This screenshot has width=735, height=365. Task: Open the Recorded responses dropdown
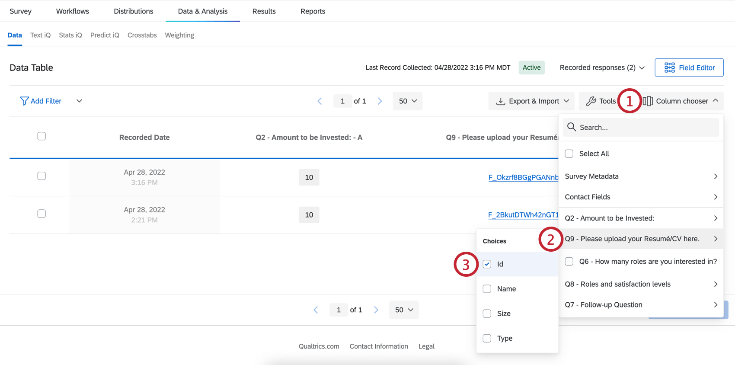coord(602,67)
